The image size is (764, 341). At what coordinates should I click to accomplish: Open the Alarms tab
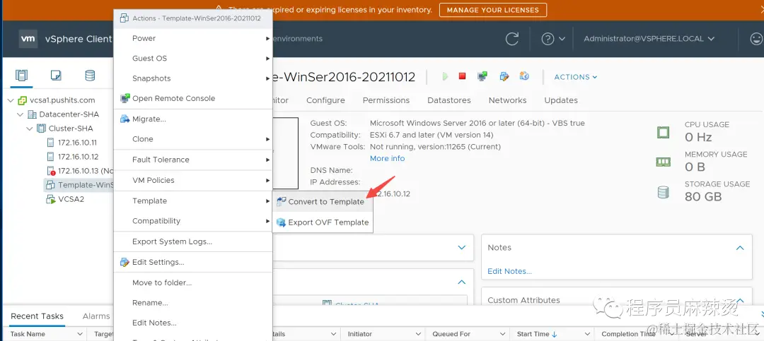pyautogui.click(x=96, y=316)
